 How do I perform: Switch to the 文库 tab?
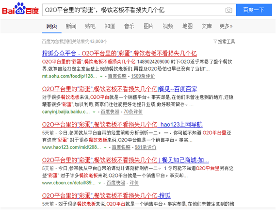tap(207, 26)
